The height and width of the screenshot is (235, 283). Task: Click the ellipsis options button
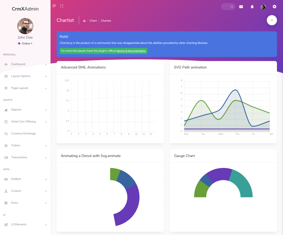point(272,20)
